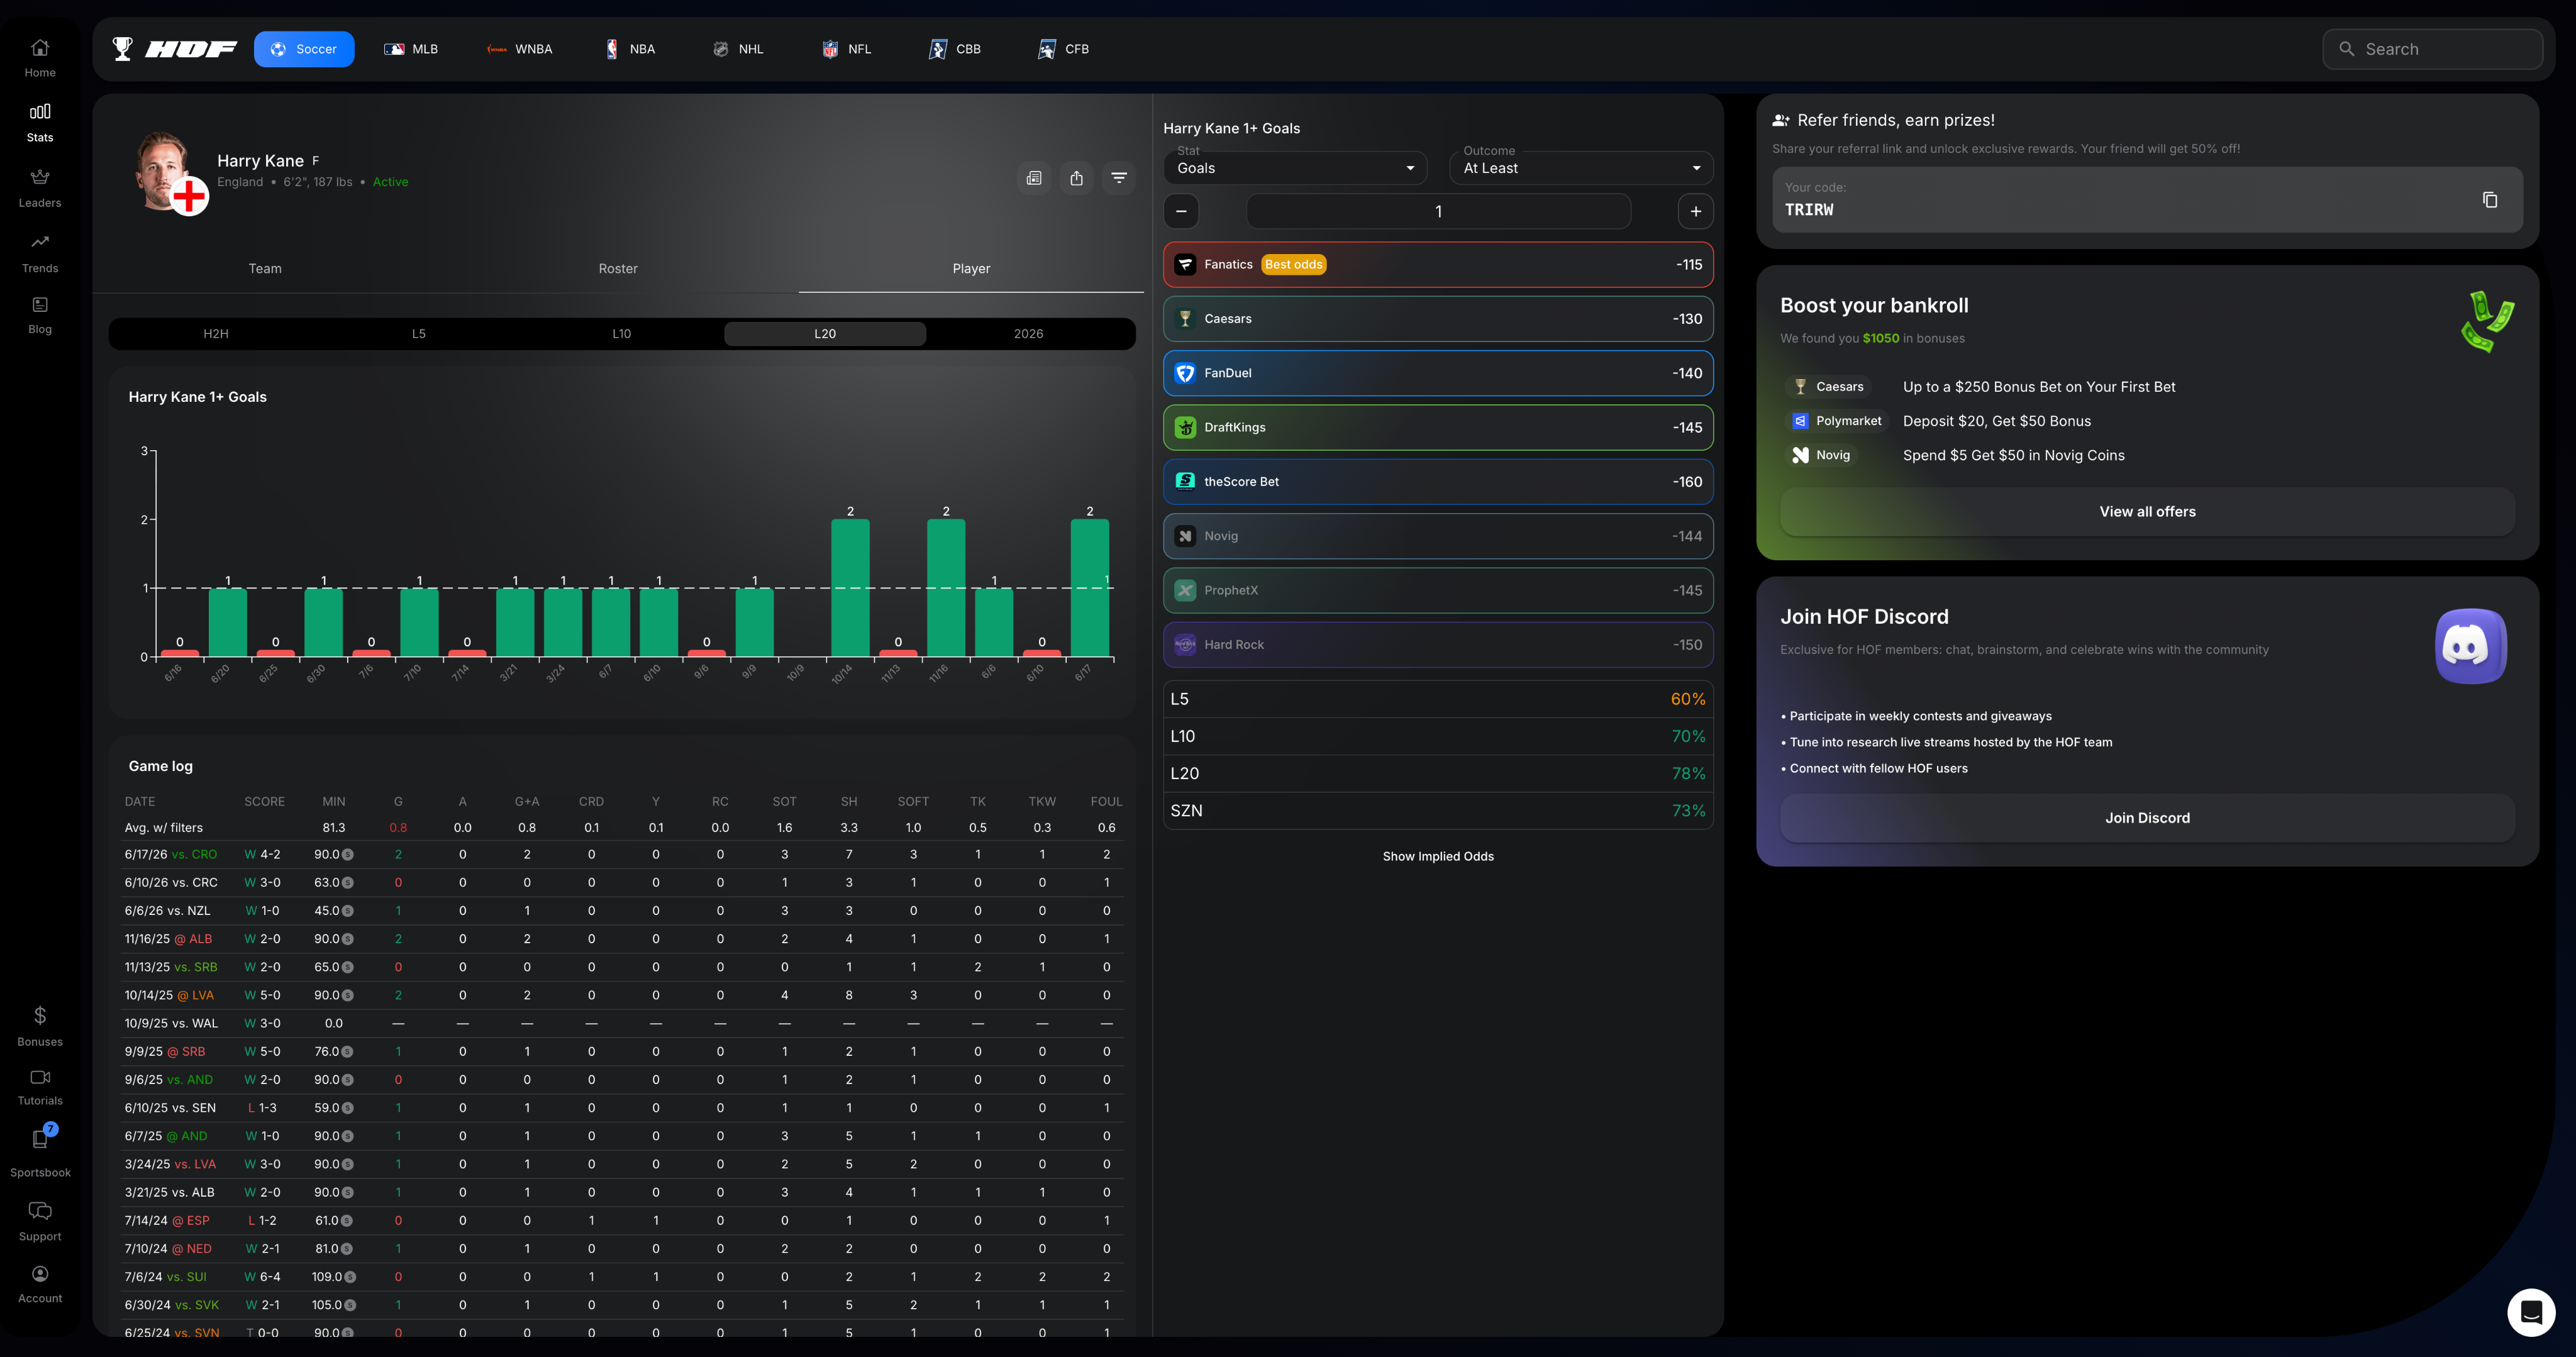2576x1357 pixels.
Task: Click the 6/17/26 vs. CRO game row
Action: point(622,854)
